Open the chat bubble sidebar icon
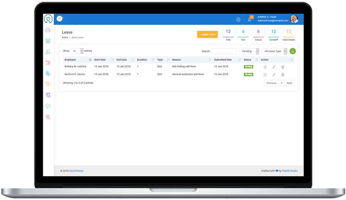Viewport: 346px width, 200px height. pos(48,106)
